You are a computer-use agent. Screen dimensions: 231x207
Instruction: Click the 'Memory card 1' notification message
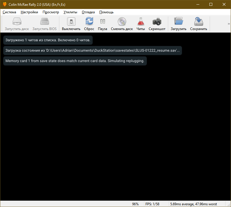pos(75,61)
